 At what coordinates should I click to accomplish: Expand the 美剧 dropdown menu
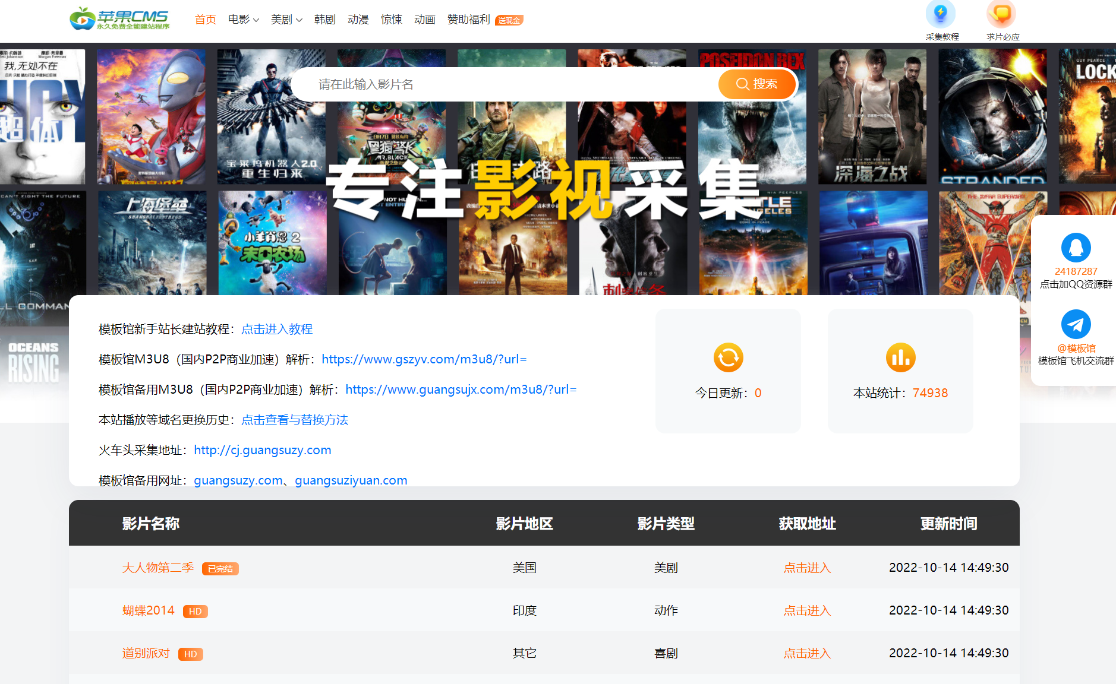point(286,20)
